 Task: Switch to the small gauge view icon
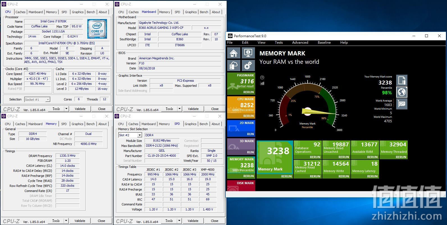point(262,78)
